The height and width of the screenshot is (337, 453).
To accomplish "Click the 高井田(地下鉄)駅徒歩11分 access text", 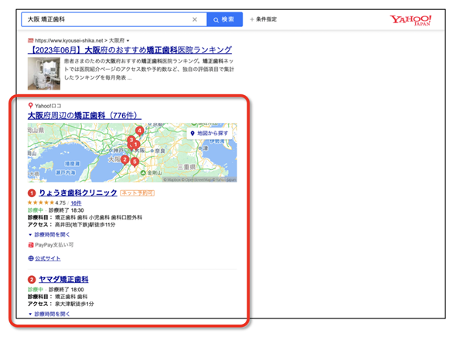I will coord(85,225).
